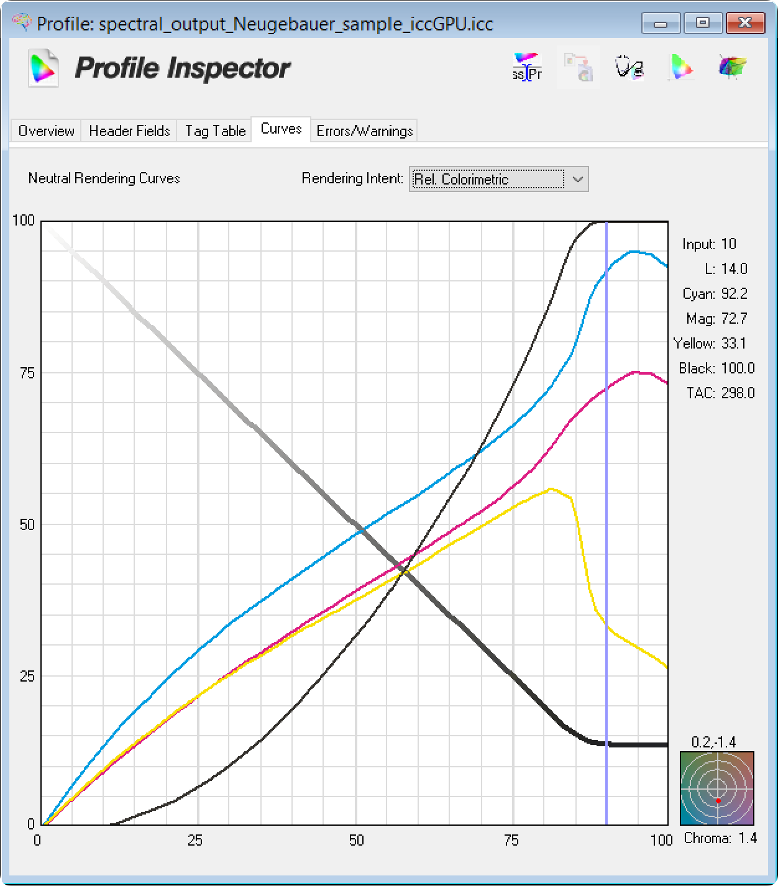Click the vertical purple input marker line
Screen dimensions: 778x886
click(x=606, y=497)
